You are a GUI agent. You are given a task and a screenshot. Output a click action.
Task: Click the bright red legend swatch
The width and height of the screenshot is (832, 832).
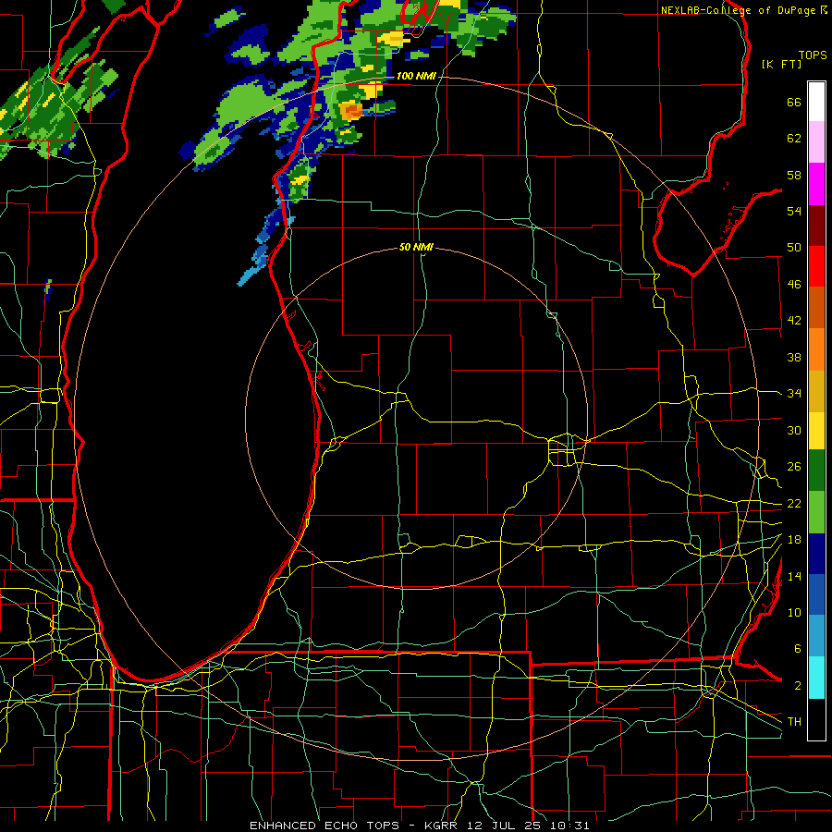(816, 266)
